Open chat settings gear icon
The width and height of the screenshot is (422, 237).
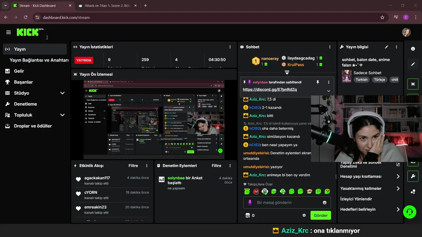[x=304, y=215]
